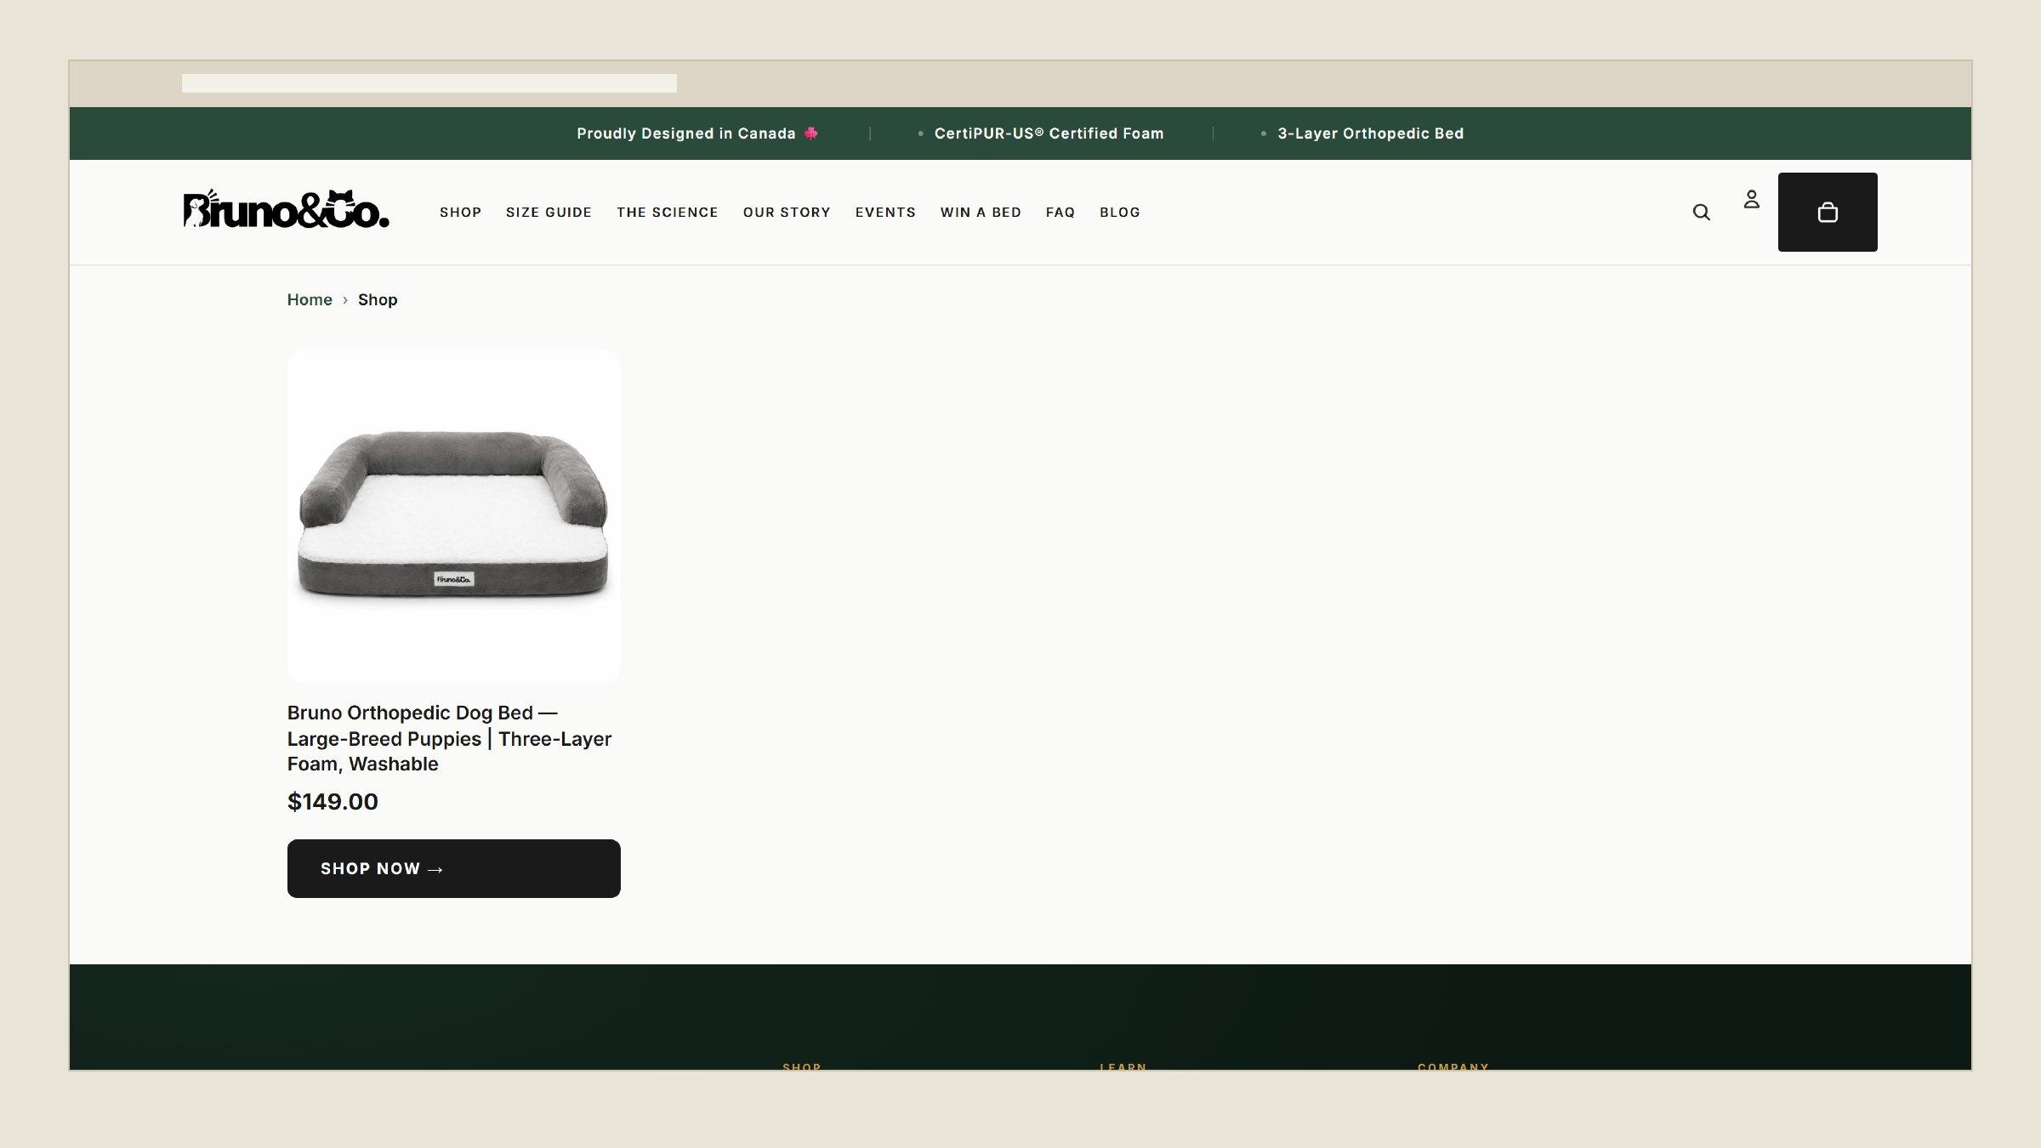Open the shopping bag cart
The height and width of the screenshot is (1148, 2041).
pyautogui.click(x=1828, y=212)
